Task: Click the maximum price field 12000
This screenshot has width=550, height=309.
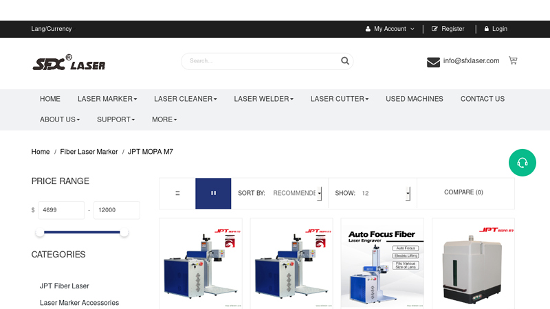Action: (x=116, y=210)
